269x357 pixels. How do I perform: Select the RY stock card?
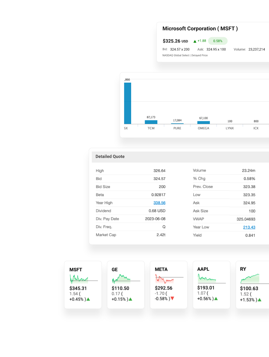coord(252,284)
